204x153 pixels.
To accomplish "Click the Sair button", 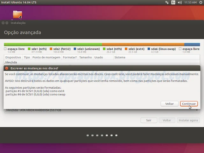I will point(149,120).
